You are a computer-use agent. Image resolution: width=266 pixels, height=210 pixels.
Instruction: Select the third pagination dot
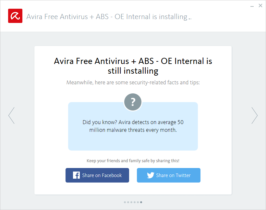point(131,202)
